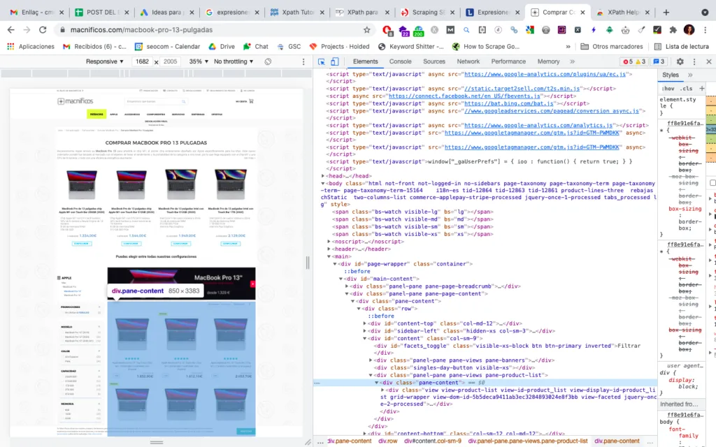Show more Styles pane tabs
The width and height of the screenshot is (716, 447).
(690, 75)
